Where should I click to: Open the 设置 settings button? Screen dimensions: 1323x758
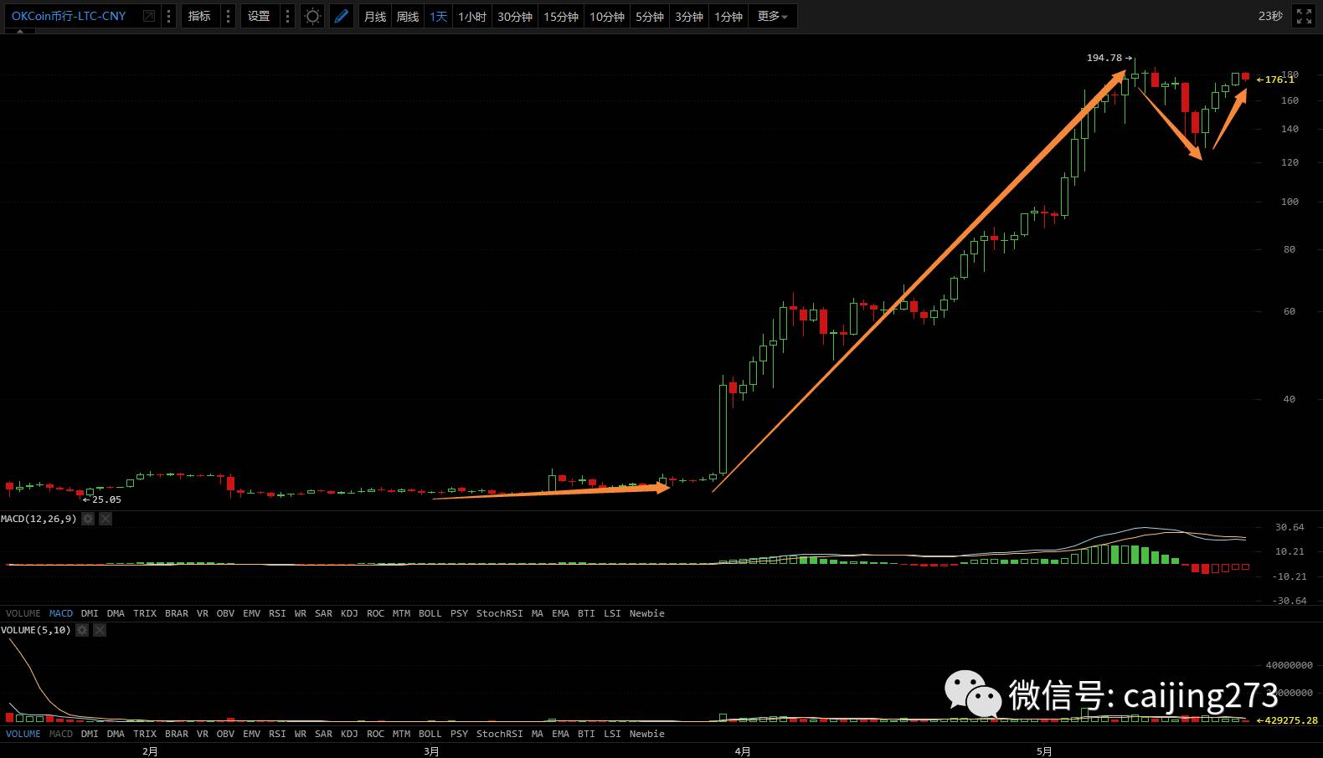[259, 17]
